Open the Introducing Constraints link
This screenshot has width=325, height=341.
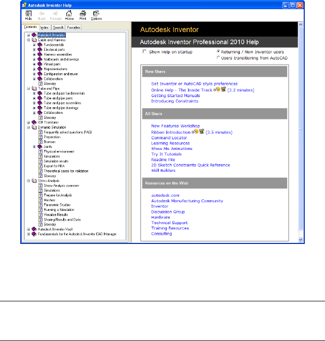point(174,101)
